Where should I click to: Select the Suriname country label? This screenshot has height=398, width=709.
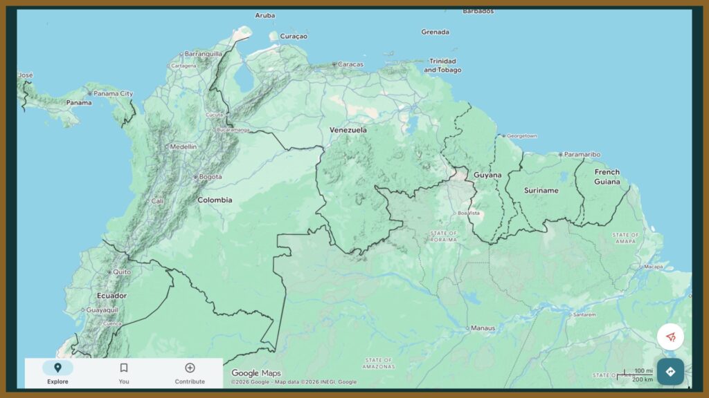(541, 190)
